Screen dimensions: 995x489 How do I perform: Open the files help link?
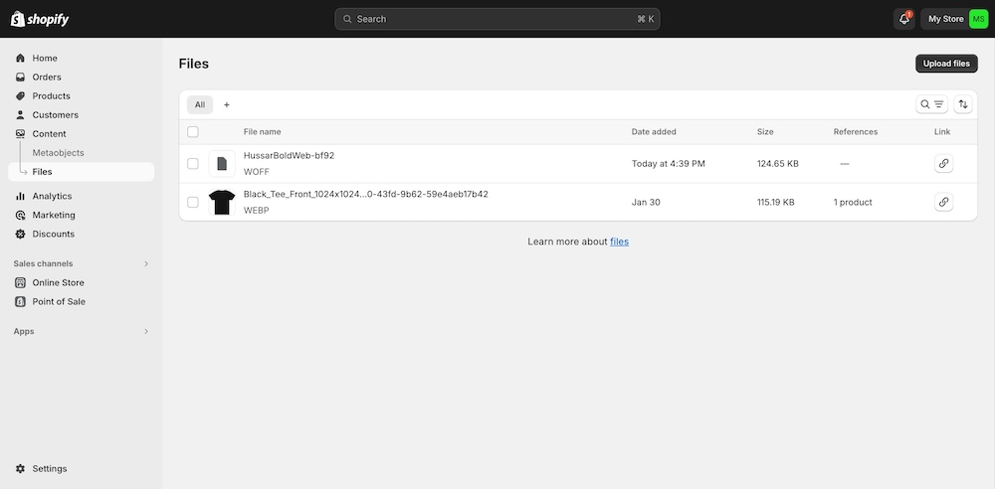619,242
